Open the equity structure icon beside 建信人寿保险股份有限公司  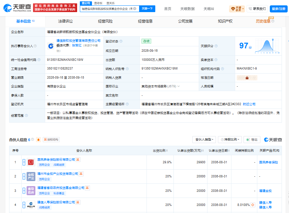point(78,202)
